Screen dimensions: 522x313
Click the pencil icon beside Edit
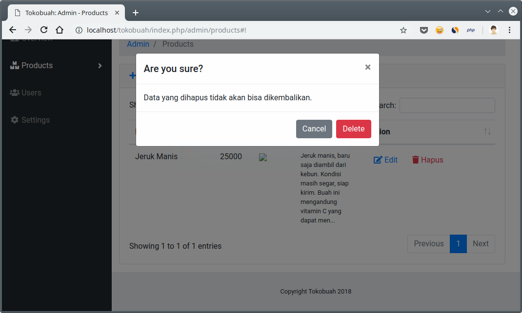pyautogui.click(x=377, y=159)
